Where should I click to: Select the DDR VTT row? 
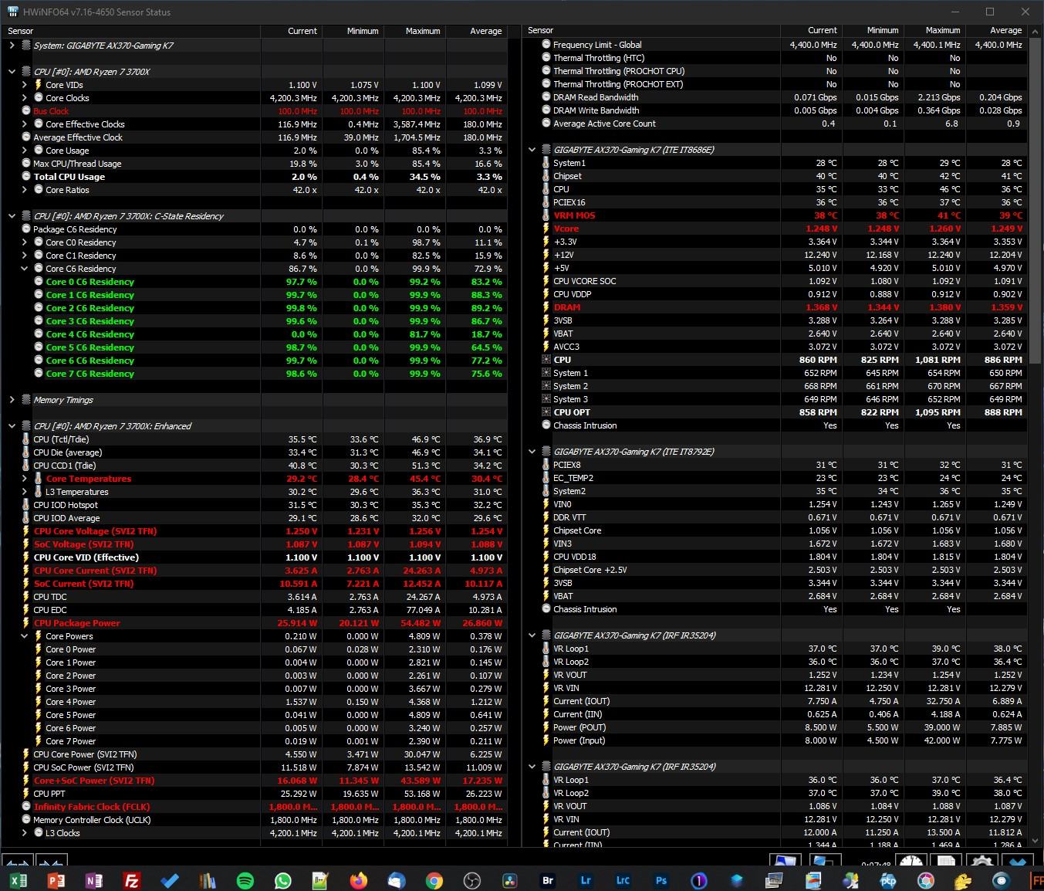pyautogui.click(x=775, y=517)
